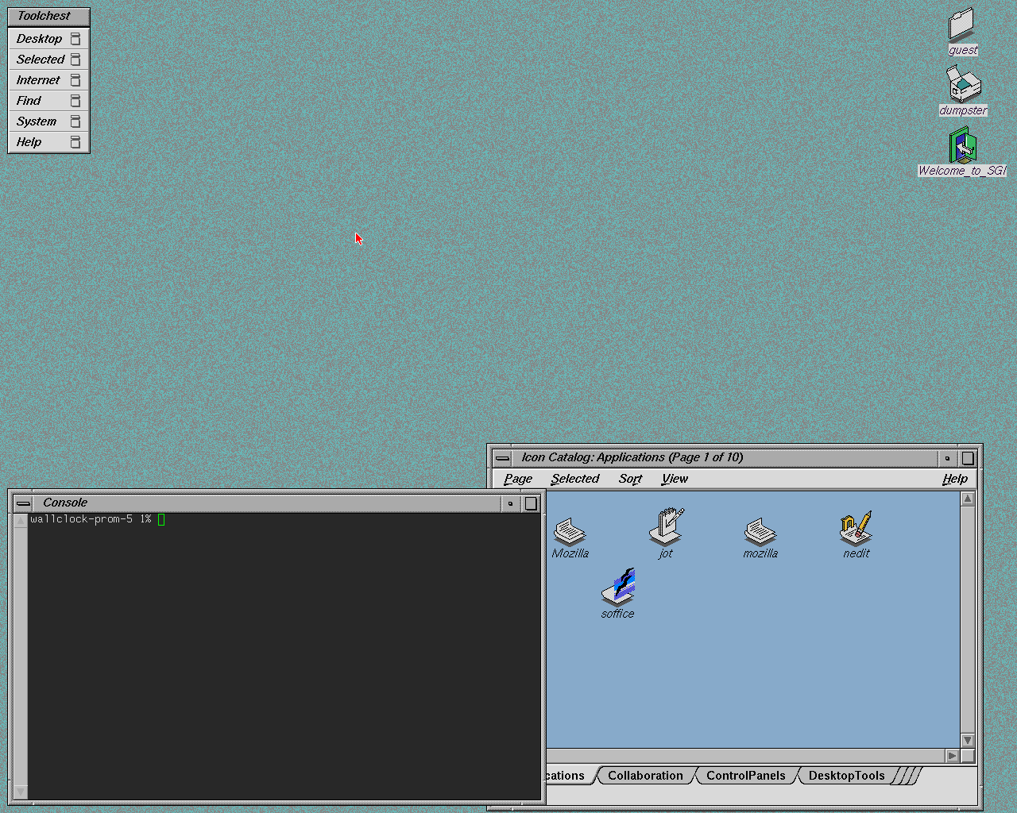The height and width of the screenshot is (813, 1017).
Task: Click the Console title bar
Action: point(267,503)
